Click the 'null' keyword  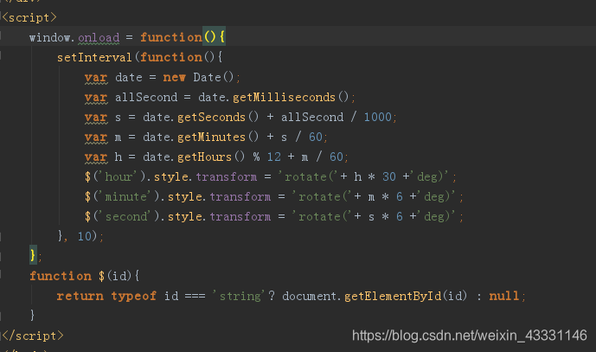503,296
